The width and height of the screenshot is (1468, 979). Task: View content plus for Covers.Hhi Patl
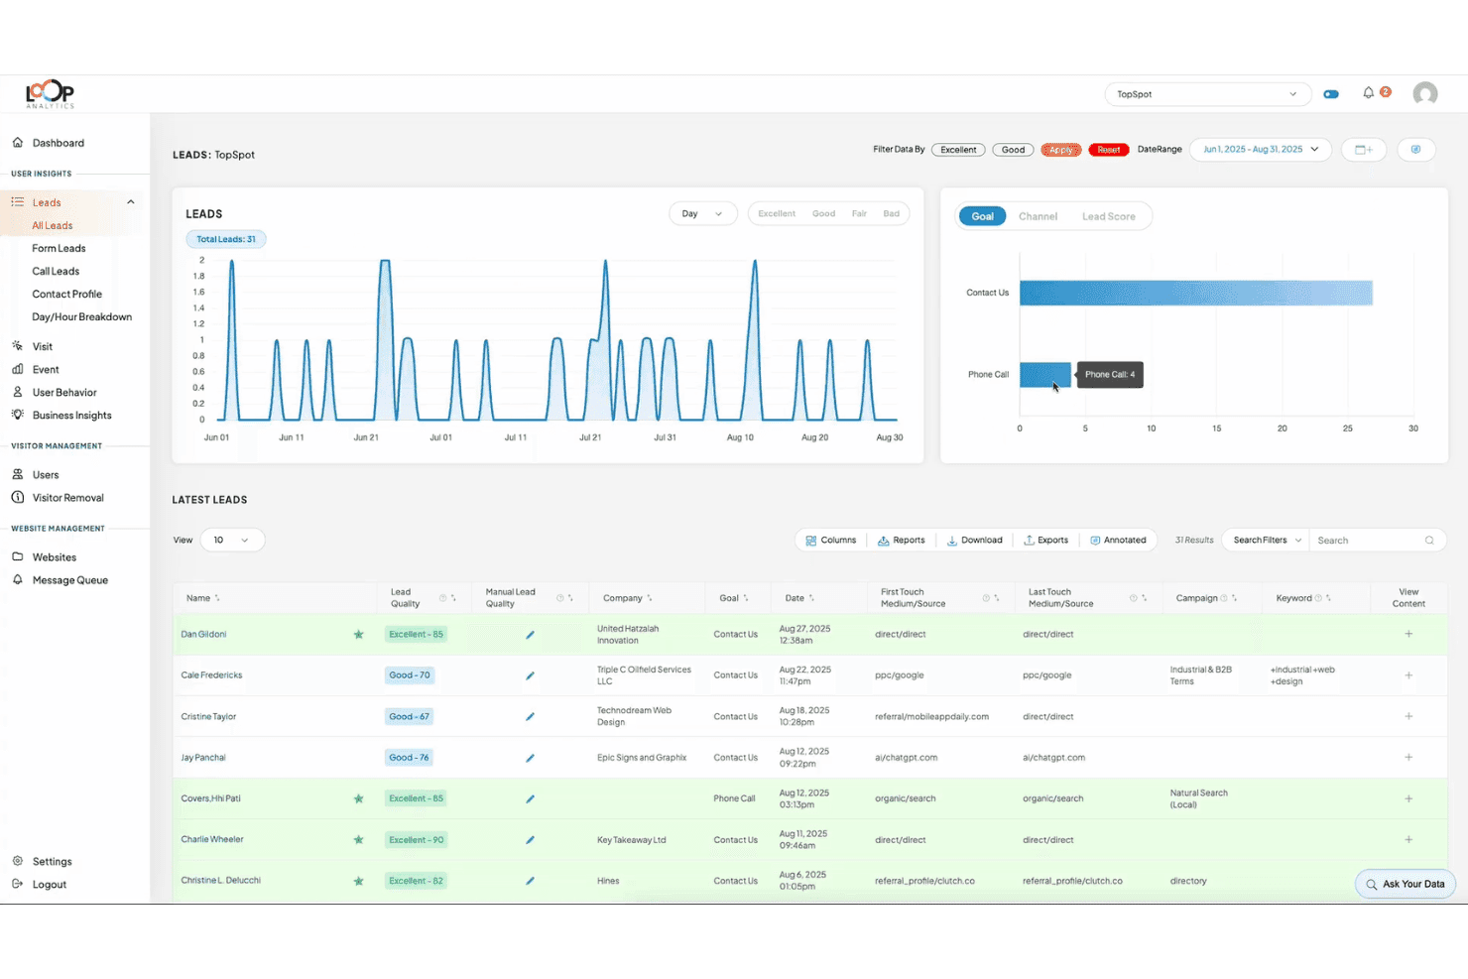pos(1408,798)
